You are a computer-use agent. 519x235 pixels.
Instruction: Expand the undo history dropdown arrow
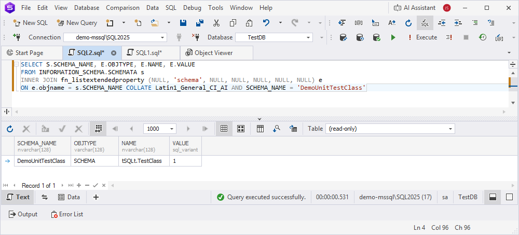pos(280,23)
